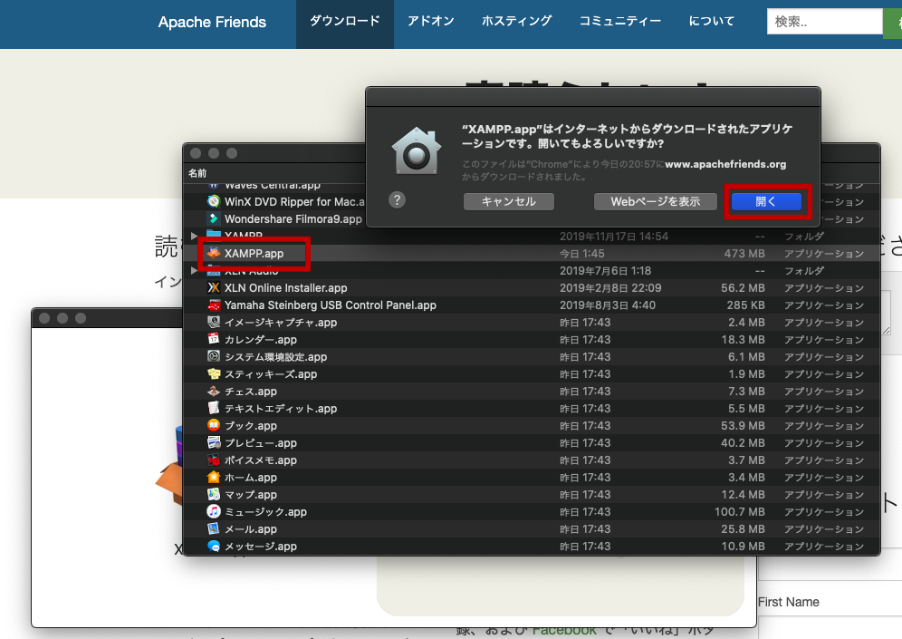Viewport: 902px width, 639px height.
Task: Select the チェス.app chess icon
Action: tap(214, 391)
